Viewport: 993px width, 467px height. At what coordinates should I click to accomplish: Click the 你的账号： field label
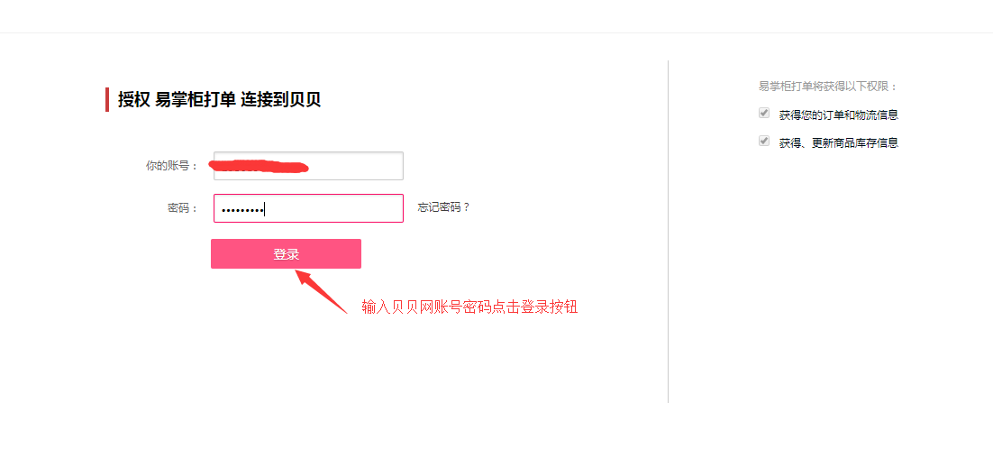(172, 166)
